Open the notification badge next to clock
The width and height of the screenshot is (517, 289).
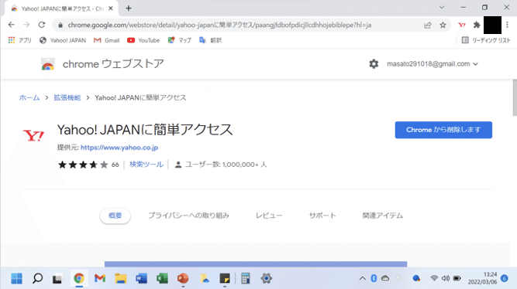[x=504, y=278]
